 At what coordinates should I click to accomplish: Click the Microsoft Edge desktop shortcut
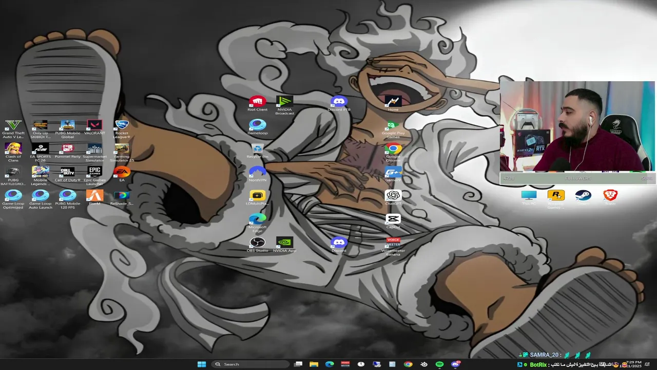coord(257,223)
